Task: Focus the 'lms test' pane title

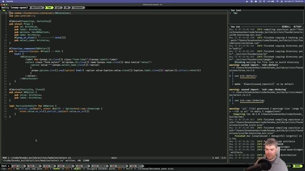Action: 236,10
